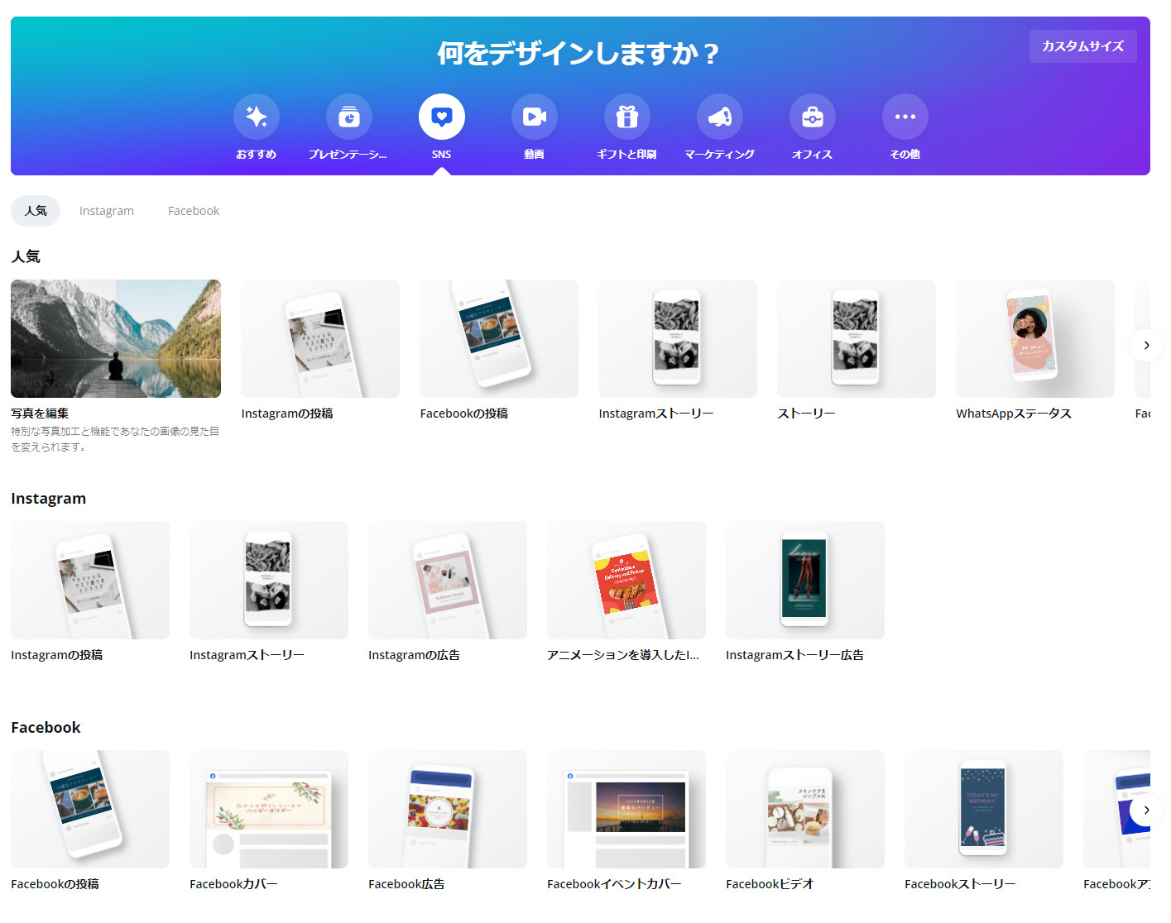Open Facebookの投稿 thumbnail in 人気 section
Viewport: 1171px width, 923px height.
pyautogui.click(x=499, y=338)
